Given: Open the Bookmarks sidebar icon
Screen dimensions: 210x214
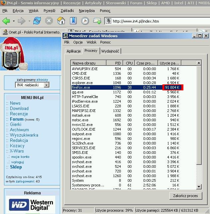Looking at the screenshot, I should tap(73, 21).
